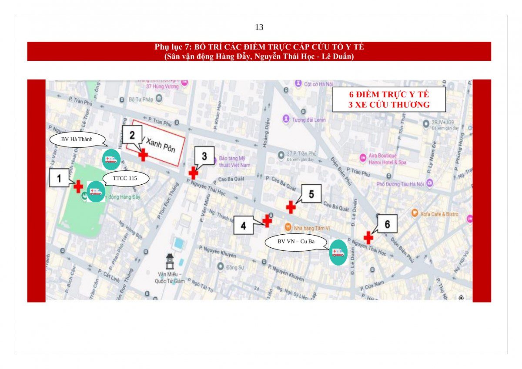This screenshot has width=522, height=369.
Task: Select the red cross at medical point 5
Action: coord(291,207)
